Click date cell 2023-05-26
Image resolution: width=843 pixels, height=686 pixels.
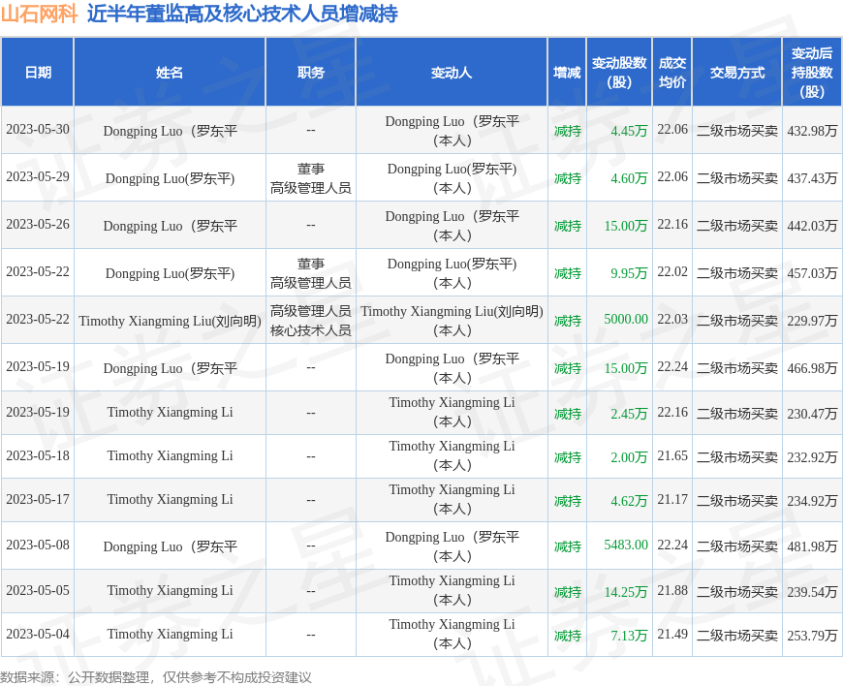point(38,224)
